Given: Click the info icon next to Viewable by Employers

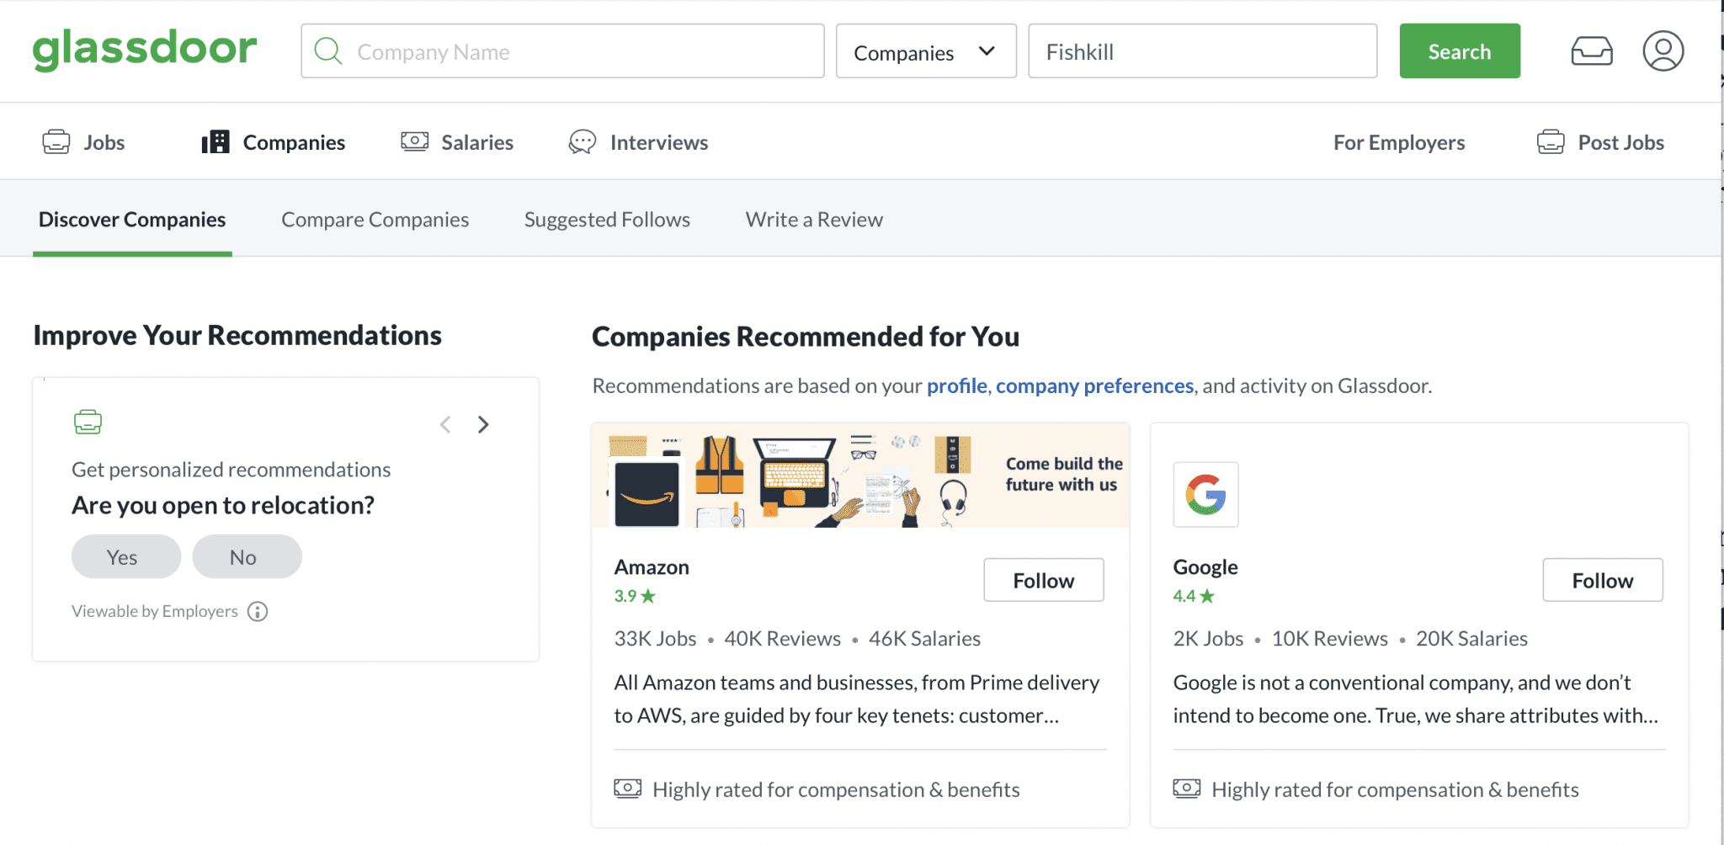Looking at the screenshot, I should [258, 612].
